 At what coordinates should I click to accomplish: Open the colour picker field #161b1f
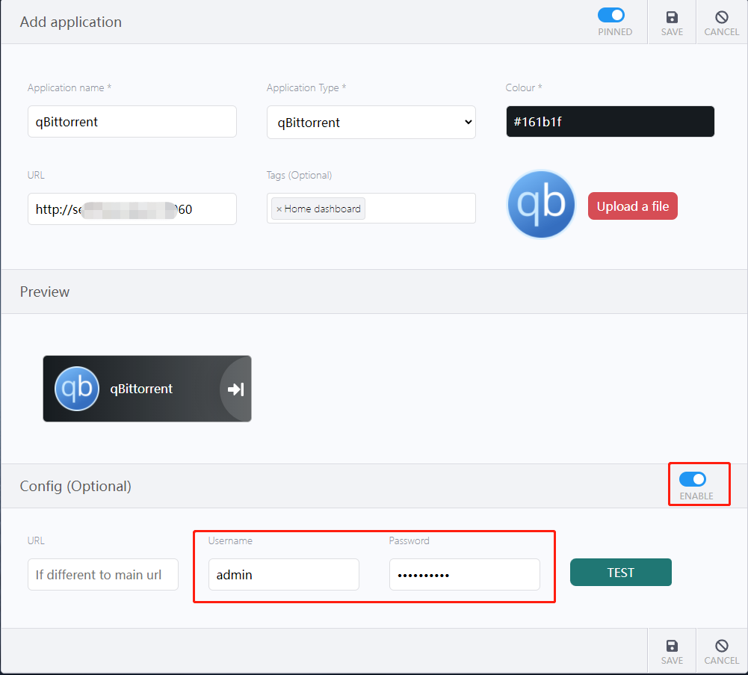click(x=610, y=122)
